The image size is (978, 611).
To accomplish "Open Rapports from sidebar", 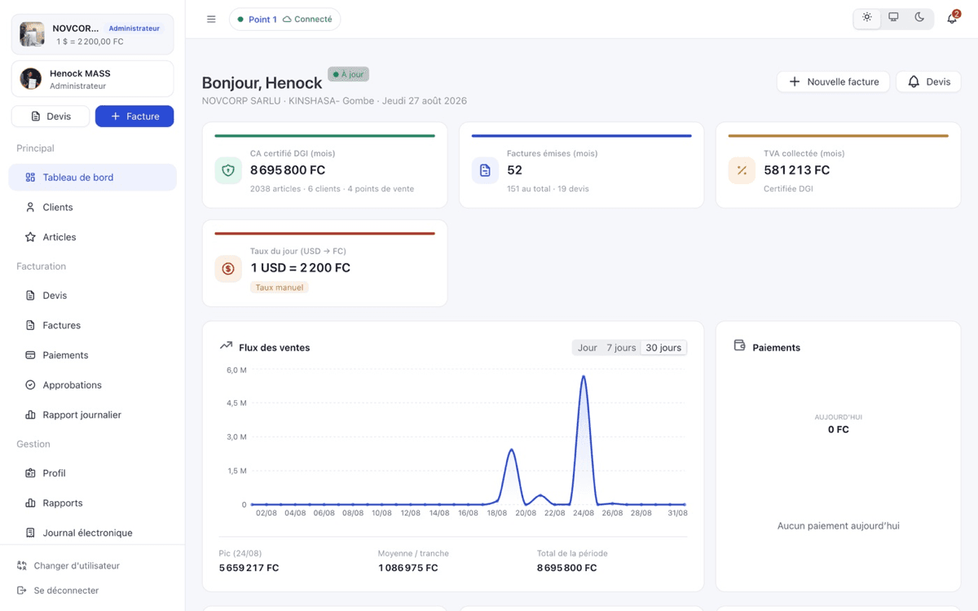I will (92, 503).
